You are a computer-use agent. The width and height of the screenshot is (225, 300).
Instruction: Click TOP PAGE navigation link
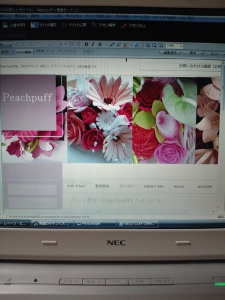(76, 186)
